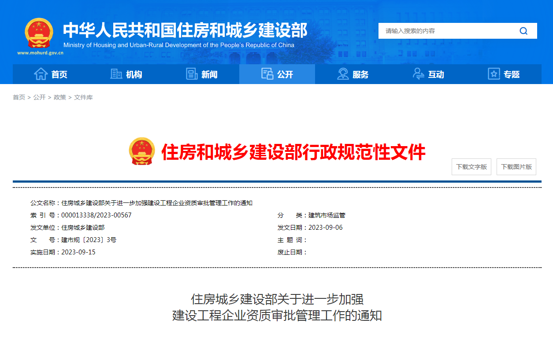Viewport: 553px width, 338px height.
Task: Click inside the search input field
Action: coord(441,31)
